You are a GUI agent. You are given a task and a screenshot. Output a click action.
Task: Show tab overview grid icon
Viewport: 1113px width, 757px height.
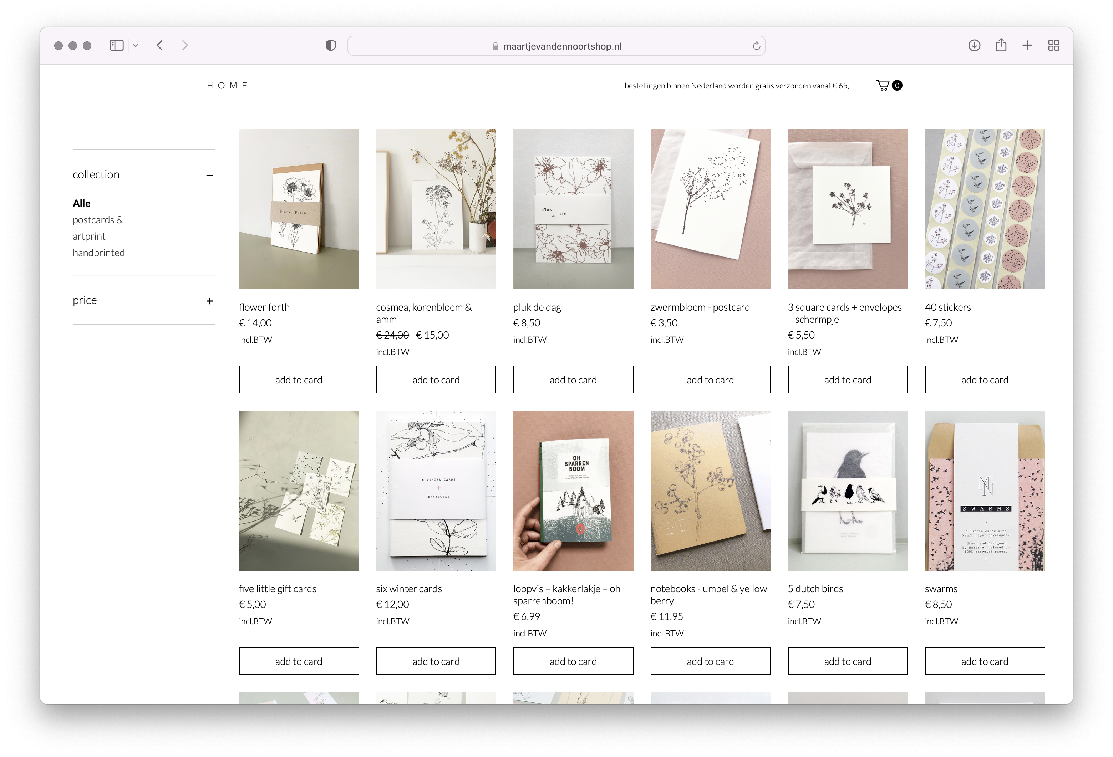(1054, 46)
